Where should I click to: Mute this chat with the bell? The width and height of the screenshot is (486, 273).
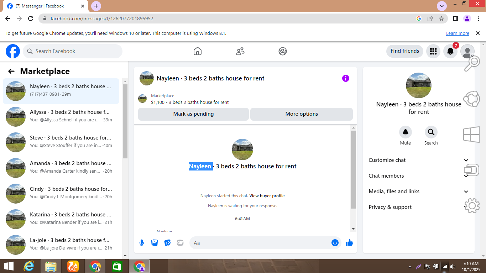pos(406,132)
